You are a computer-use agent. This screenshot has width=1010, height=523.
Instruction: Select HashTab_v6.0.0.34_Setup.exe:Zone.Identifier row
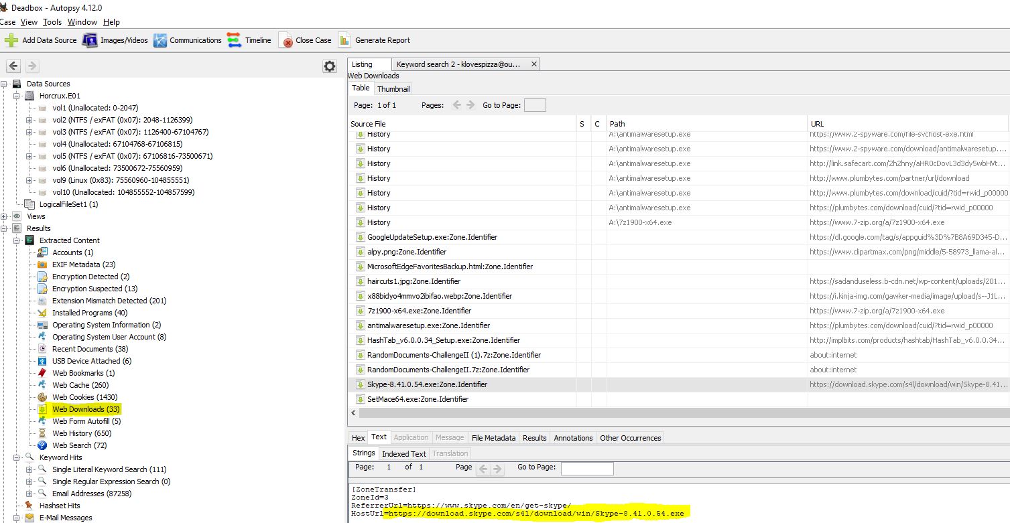[x=678, y=340]
